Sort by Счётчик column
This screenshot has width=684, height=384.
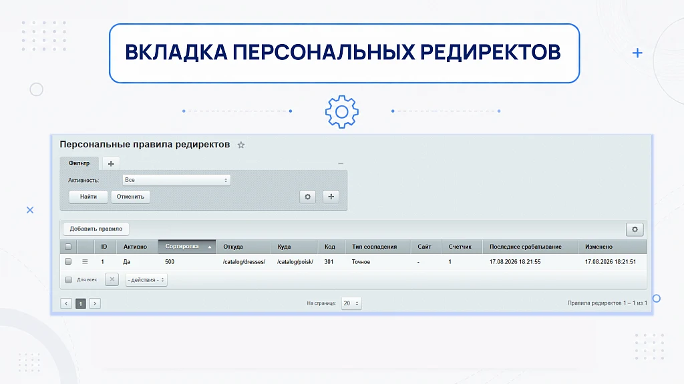click(461, 247)
